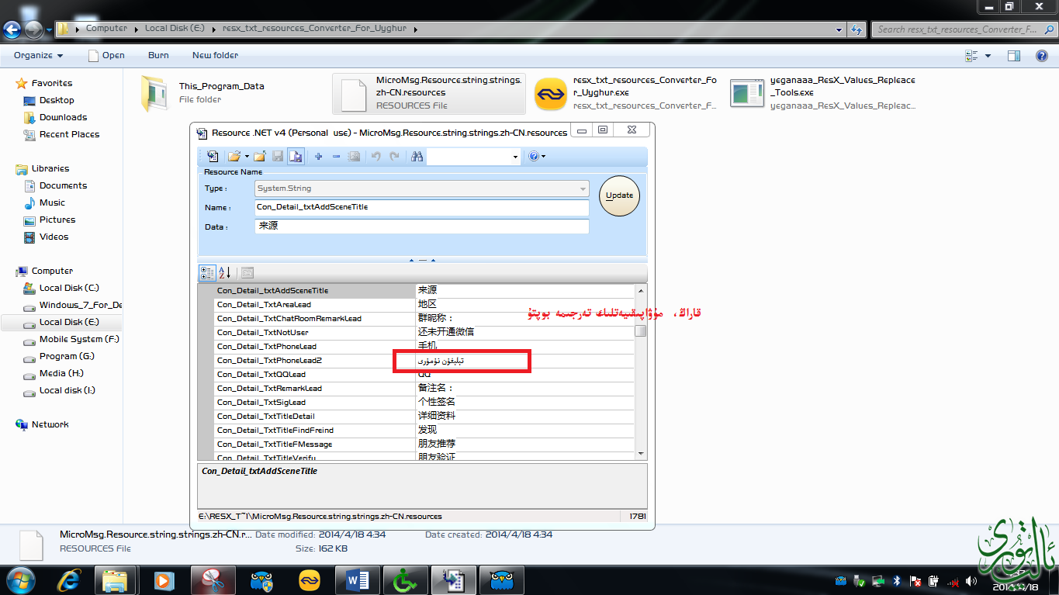Click the save floppy disk icon in Resource .NET
Image resolution: width=1059 pixels, height=595 pixels.
click(278, 156)
